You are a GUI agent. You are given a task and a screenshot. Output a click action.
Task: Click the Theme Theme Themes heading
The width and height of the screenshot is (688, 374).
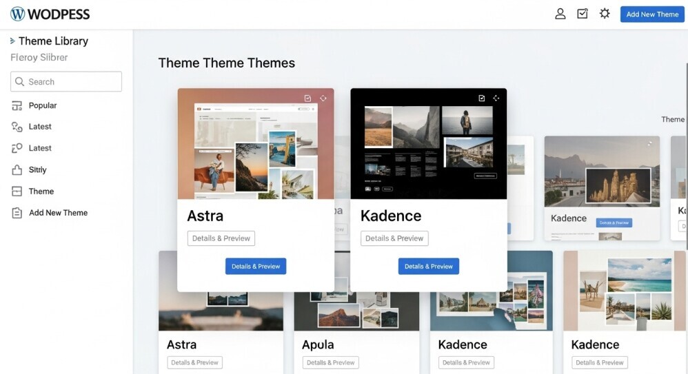[226, 63]
